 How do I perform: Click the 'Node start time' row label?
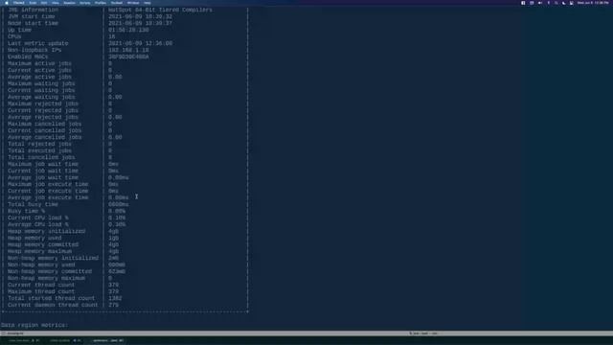pos(33,23)
